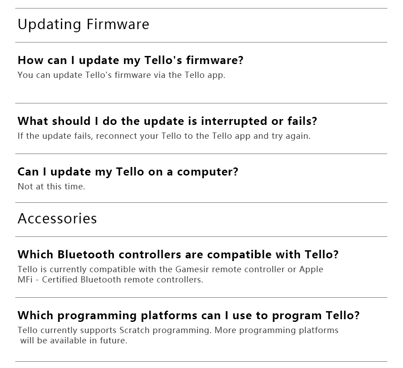The height and width of the screenshot is (368, 403).
Task: Open the "Which programming platforms" question
Action: pyautogui.click(x=188, y=316)
